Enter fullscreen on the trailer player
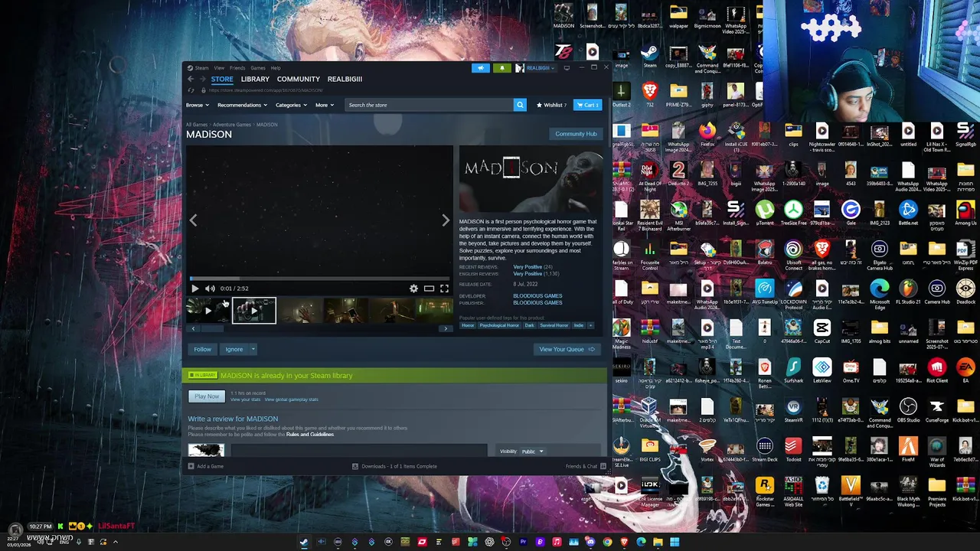This screenshot has height=551, width=980. pyautogui.click(x=444, y=289)
